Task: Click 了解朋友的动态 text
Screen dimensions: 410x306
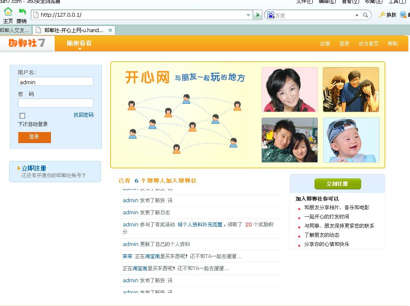Action: [322, 235]
